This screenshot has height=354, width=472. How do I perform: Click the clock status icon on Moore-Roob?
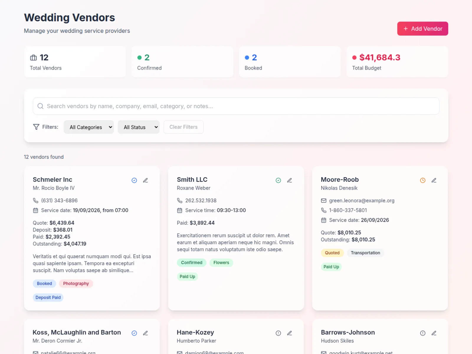(x=423, y=180)
